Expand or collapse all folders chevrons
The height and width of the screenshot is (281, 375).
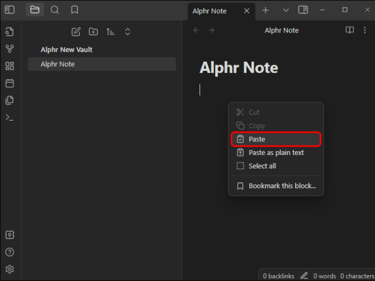[128, 32]
